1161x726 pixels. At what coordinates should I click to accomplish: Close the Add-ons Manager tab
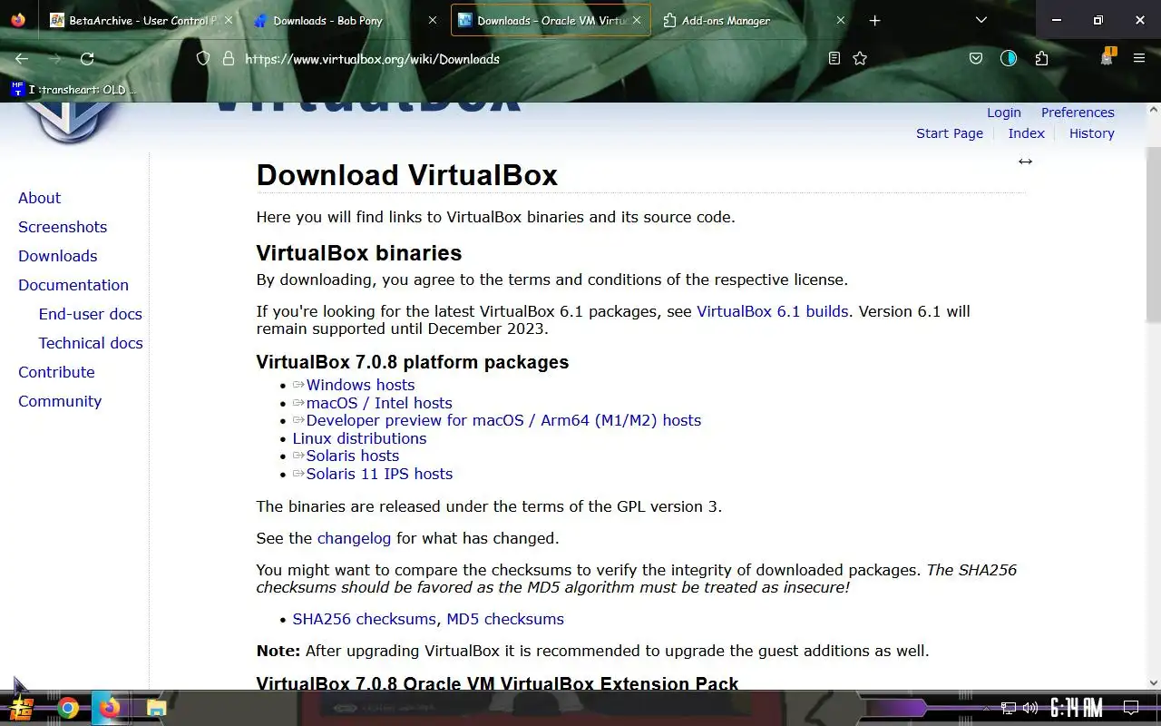841,20
